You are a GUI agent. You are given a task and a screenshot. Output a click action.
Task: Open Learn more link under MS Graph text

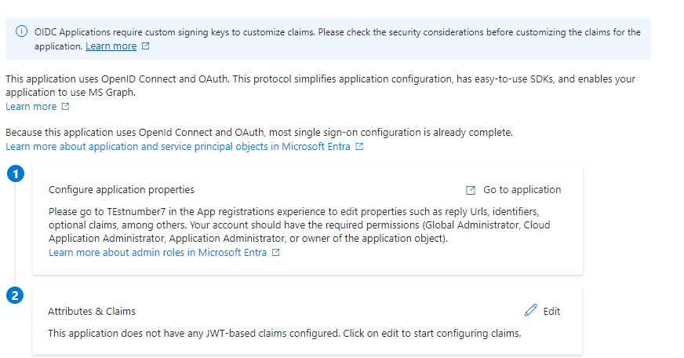pos(31,107)
